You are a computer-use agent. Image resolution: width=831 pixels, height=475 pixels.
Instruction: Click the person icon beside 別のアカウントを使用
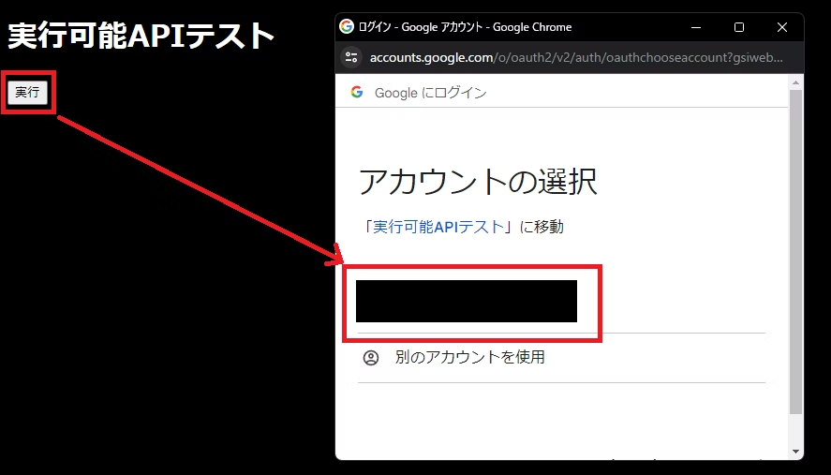pos(371,358)
